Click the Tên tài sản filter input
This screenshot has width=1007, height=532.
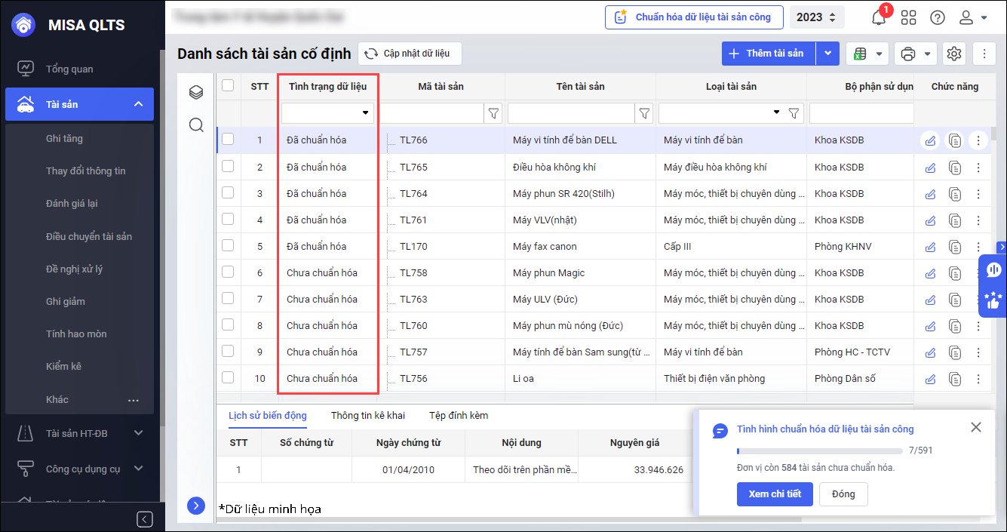coord(571,113)
